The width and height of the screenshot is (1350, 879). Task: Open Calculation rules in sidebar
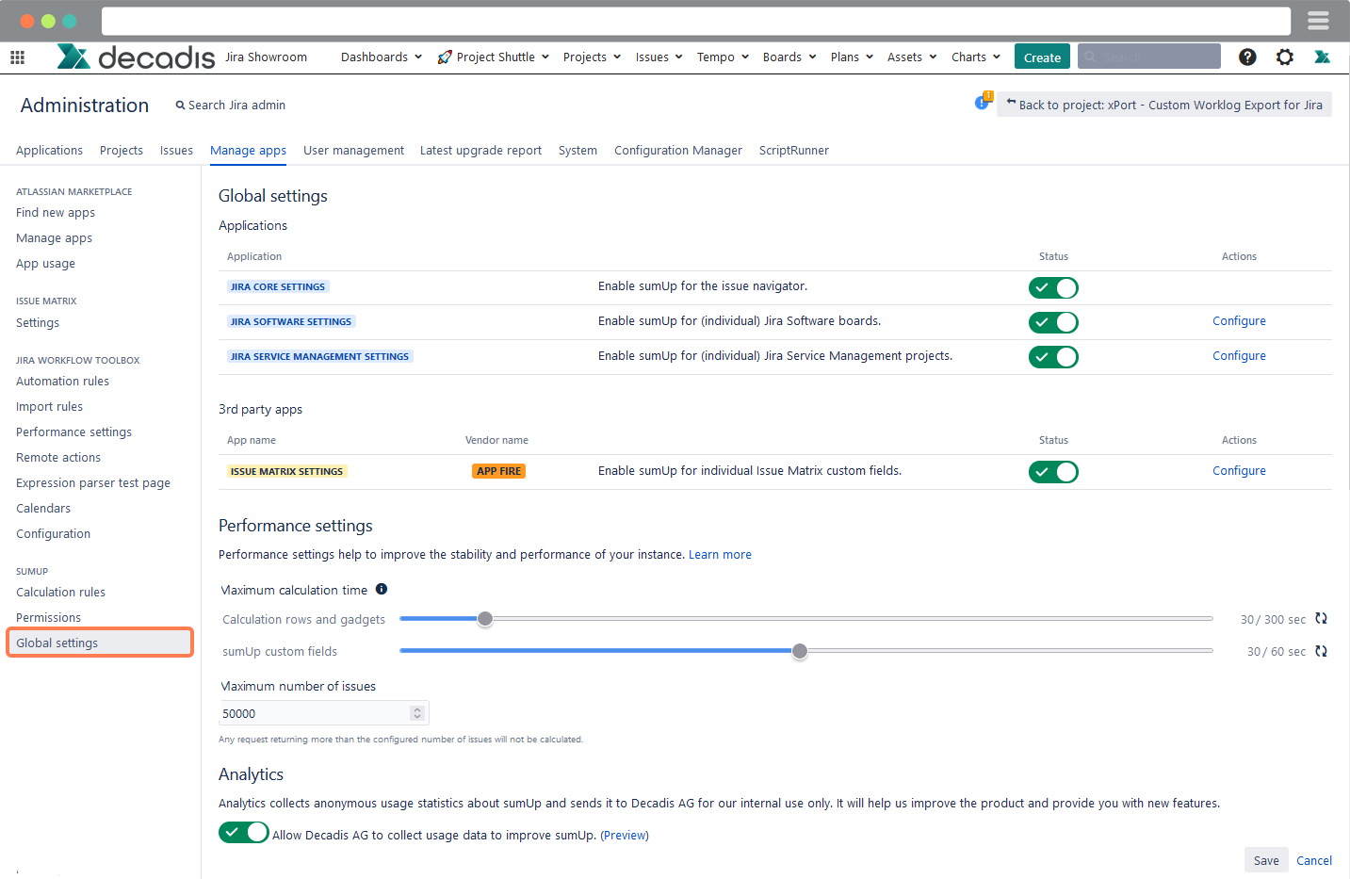coord(60,593)
